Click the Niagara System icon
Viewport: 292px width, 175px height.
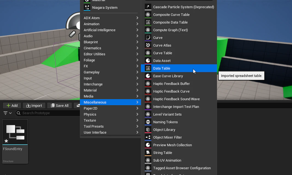click(x=87, y=7)
